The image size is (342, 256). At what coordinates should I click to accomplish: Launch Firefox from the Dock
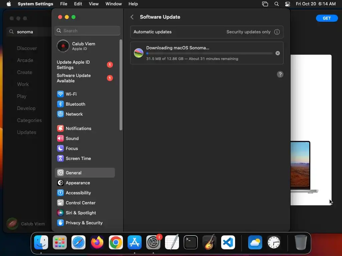click(97, 242)
